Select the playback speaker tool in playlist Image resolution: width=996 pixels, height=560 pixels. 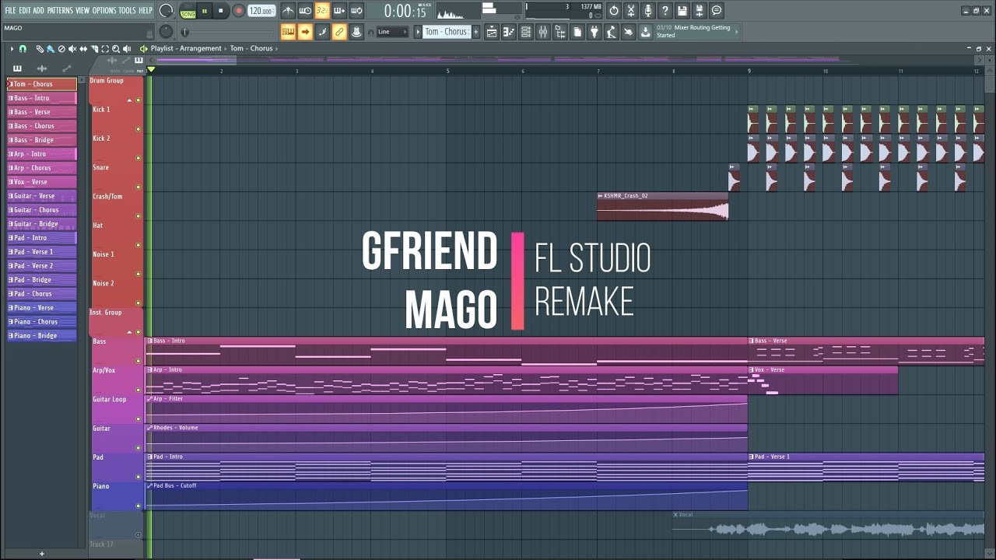[127, 49]
